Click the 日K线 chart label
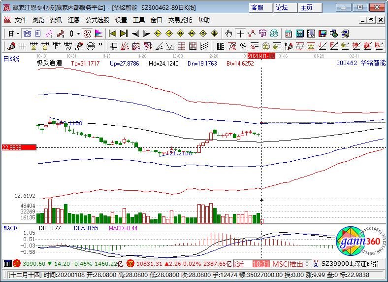The height and width of the screenshot is (282, 388). 11,59
